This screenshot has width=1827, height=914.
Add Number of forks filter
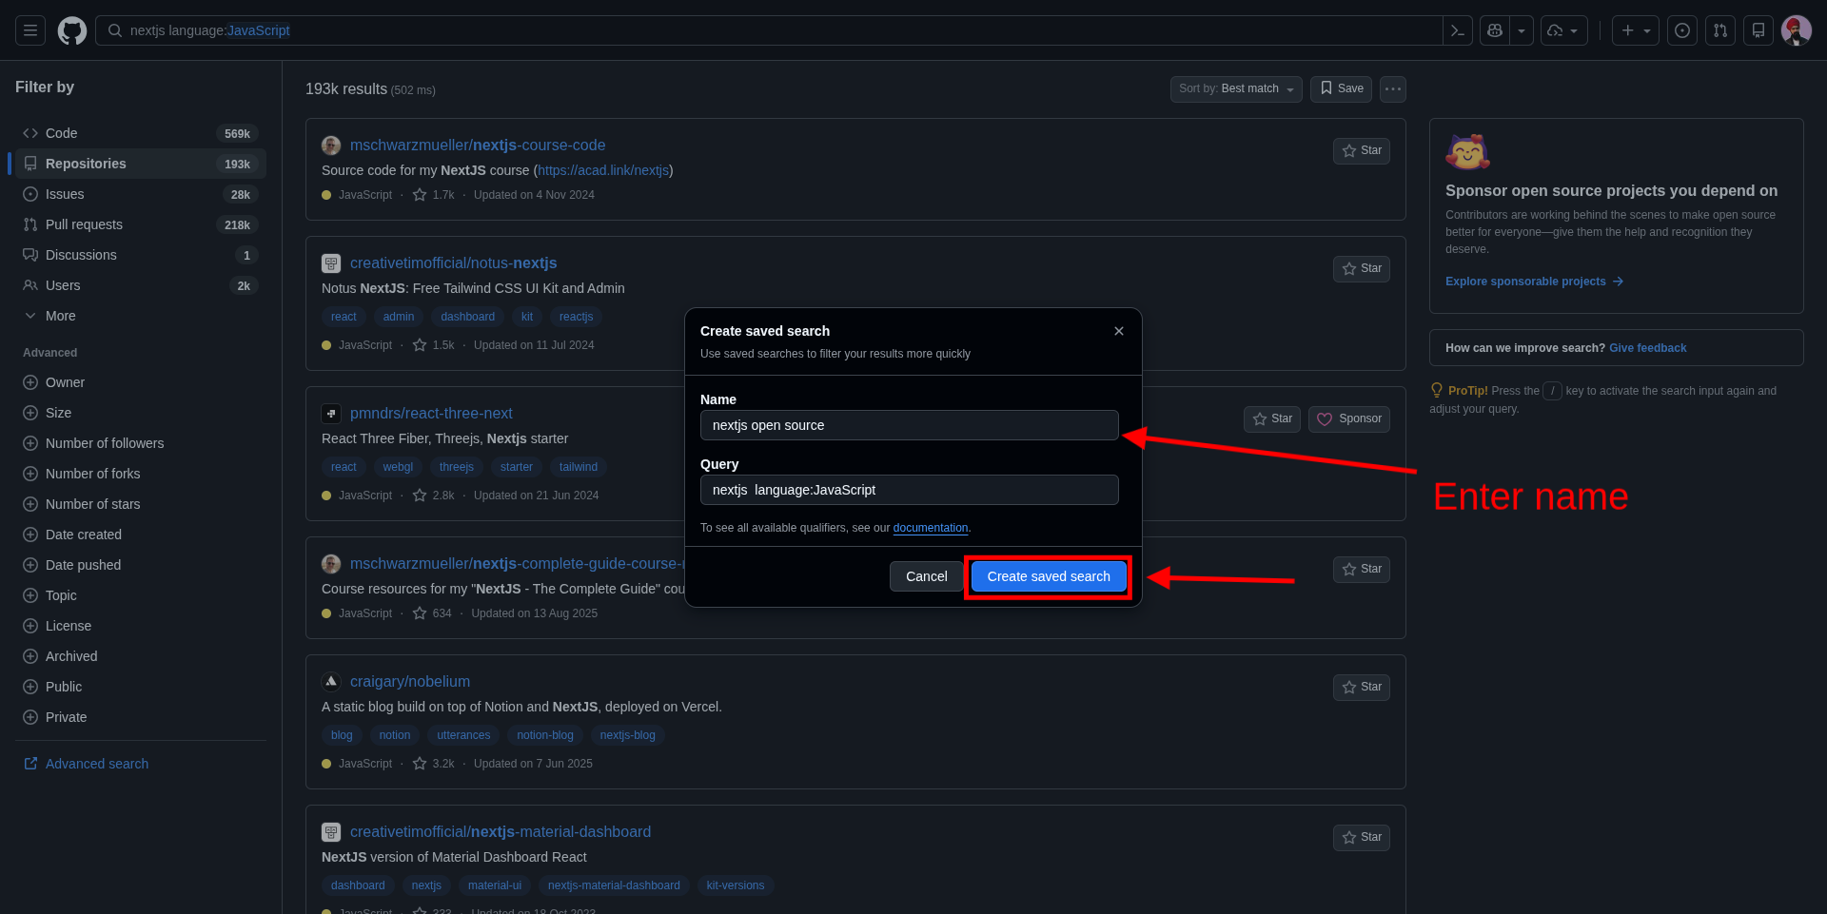pyautogui.click(x=141, y=474)
